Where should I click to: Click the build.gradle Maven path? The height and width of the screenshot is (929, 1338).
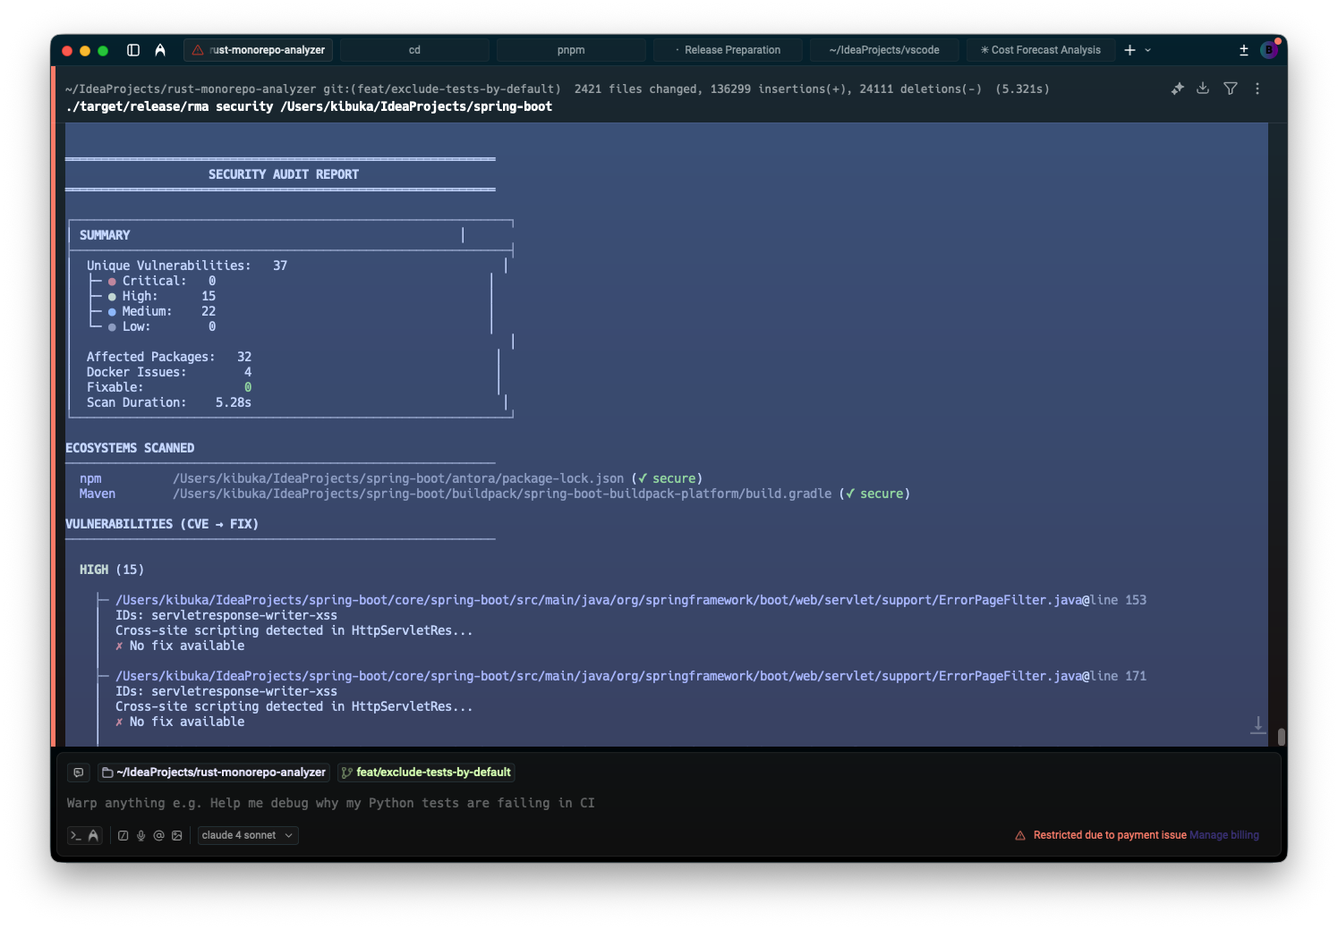(x=502, y=494)
